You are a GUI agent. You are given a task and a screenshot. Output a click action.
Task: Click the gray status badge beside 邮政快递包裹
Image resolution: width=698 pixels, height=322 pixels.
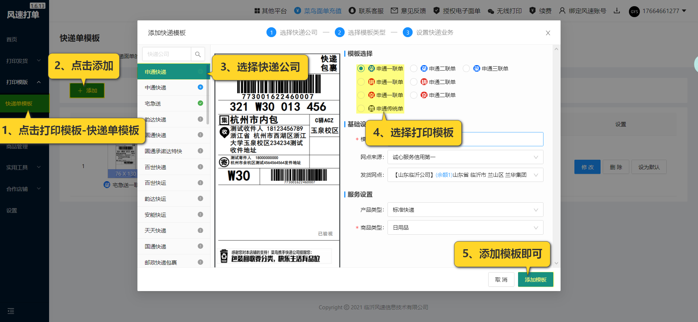point(200,262)
